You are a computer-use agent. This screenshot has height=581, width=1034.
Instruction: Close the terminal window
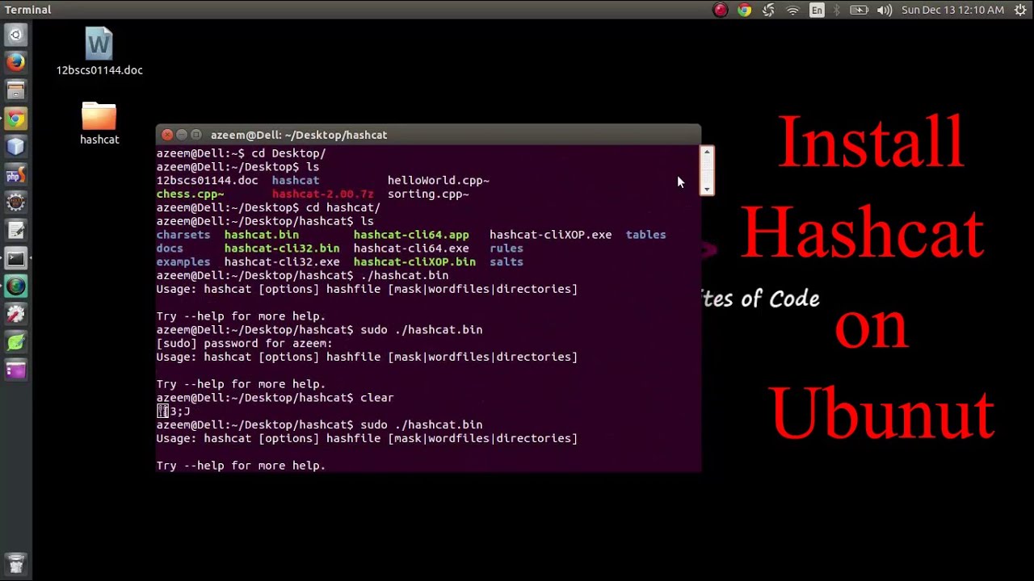[x=167, y=135]
